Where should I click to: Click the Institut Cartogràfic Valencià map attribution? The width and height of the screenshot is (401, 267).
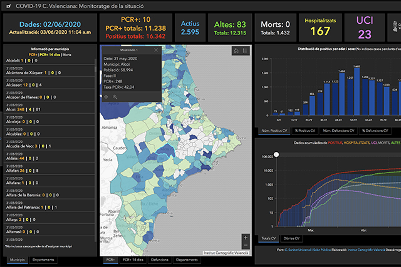[226, 253]
